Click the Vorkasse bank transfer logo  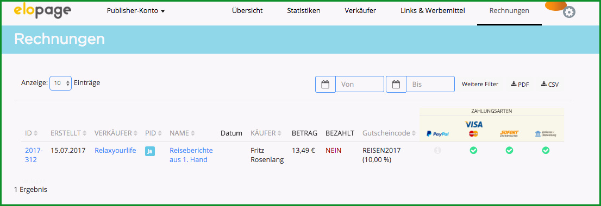[x=546, y=133]
